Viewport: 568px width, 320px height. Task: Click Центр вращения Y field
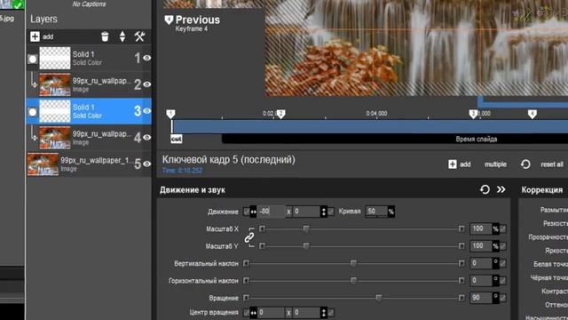(306, 312)
